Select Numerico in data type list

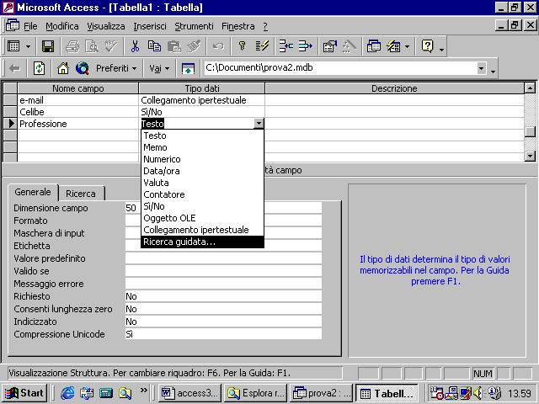tap(202, 159)
